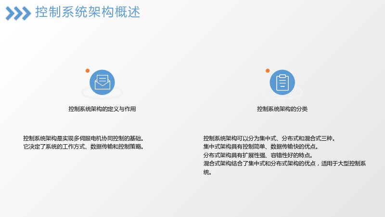Click the line about 集中式、分布式和混合式三种
The image size is (385, 217).
tap(269, 138)
